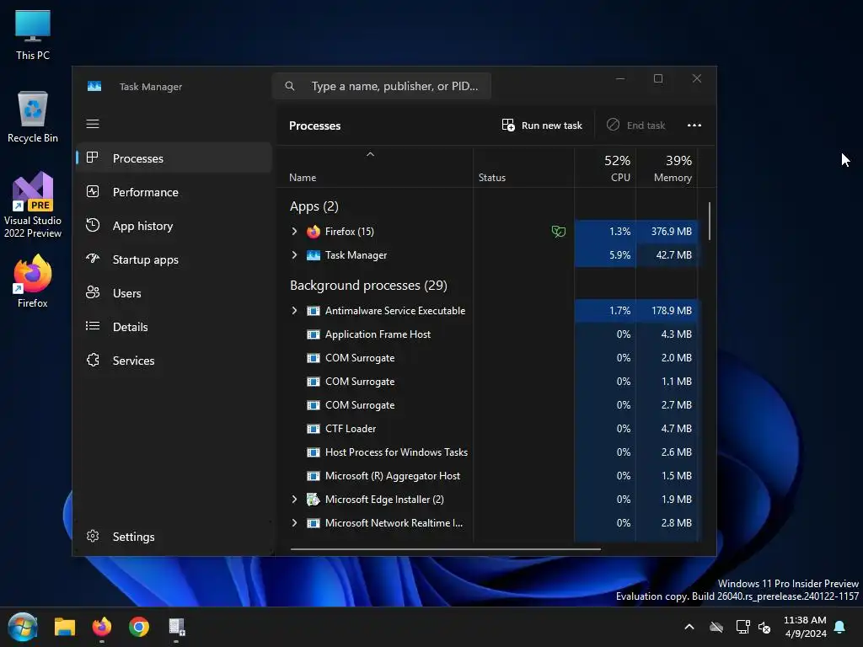Expand Microsoft Network Realtime process group
This screenshot has height=647, width=863.
pos(294,523)
